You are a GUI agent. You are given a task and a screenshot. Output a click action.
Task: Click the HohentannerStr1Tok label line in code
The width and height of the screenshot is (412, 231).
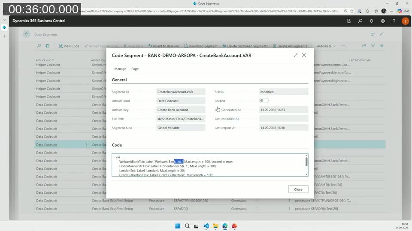tap(168, 166)
